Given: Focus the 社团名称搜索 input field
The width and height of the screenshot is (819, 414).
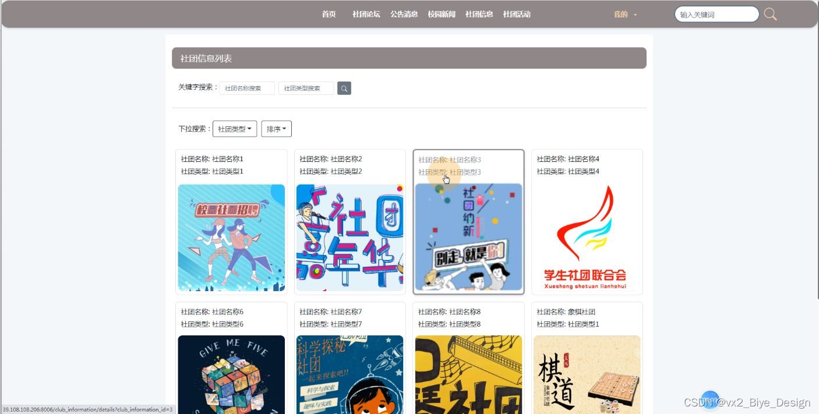Looking at the screenshot, I should [247, 89].
